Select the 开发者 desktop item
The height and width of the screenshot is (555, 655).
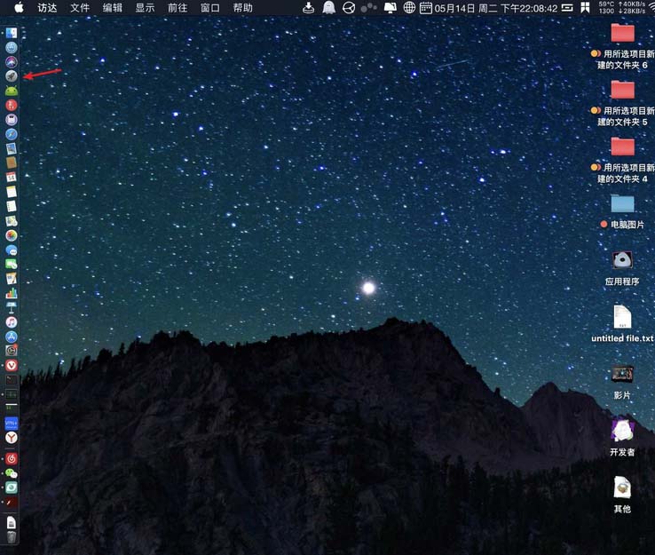622,439
